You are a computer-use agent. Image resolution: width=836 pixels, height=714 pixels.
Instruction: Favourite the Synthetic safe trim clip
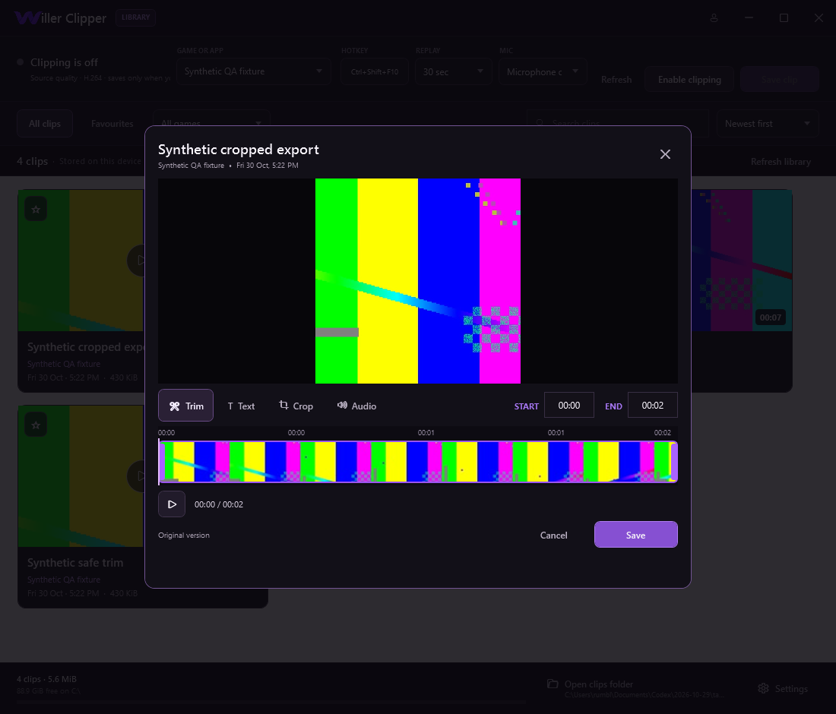pyautogui.click(x=36, y=425)
